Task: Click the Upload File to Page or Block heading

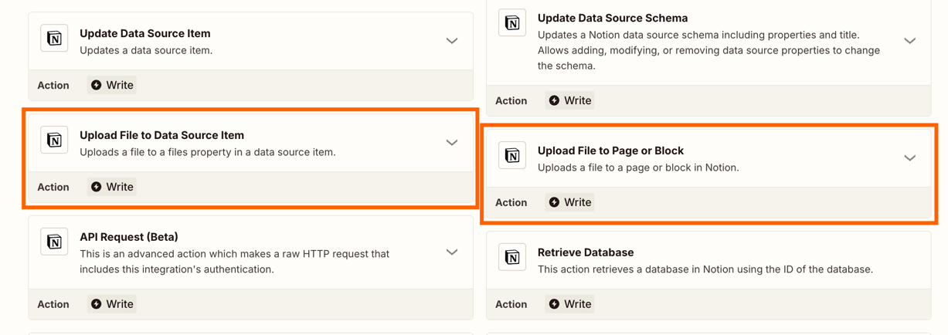Action: [610, 151]
